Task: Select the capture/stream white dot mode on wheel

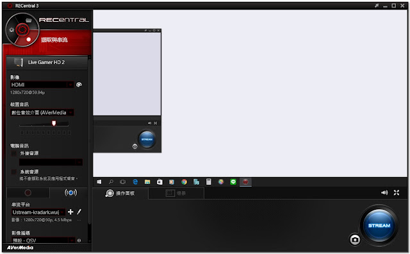Action: [28, 39]
